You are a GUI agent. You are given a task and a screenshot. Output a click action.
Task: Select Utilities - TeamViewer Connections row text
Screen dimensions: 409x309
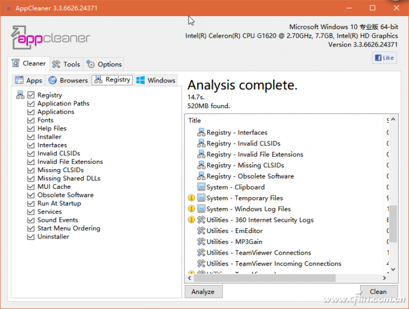pyautogui.click(x=259, y=253)
